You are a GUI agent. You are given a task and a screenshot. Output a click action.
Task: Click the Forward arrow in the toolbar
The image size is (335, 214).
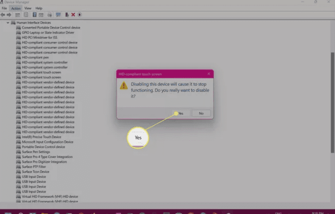tap(9, 14)
